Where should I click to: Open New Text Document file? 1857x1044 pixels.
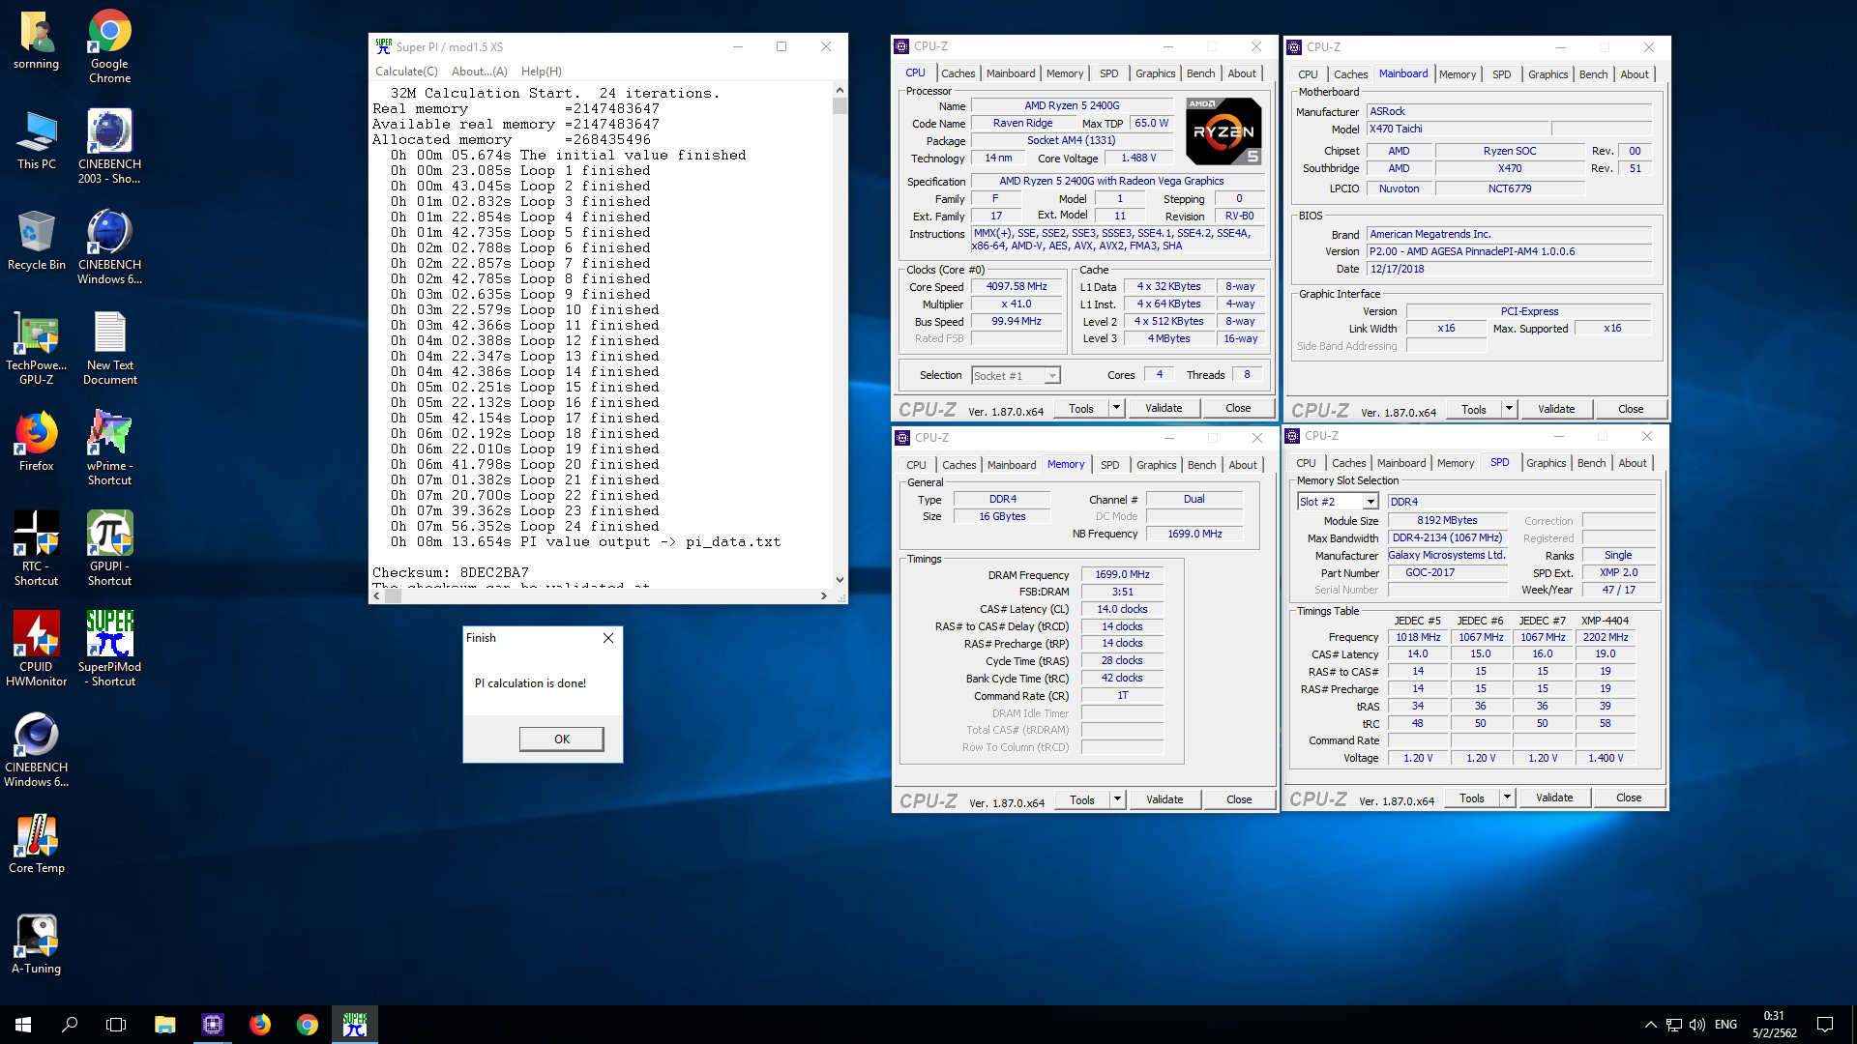(x=109, y=348)
